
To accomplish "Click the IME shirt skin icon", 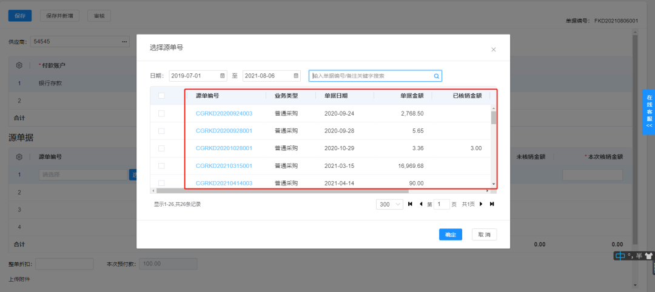I will 648,256.
